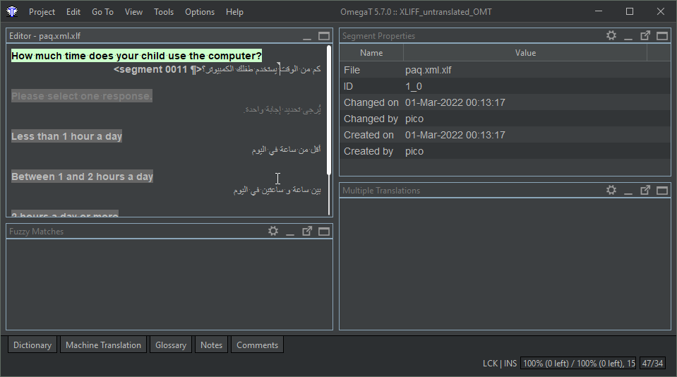Click the segment 0011 marker tag
Image resolution: width=677 pixels, height=377 pixels.
(157, 69)
